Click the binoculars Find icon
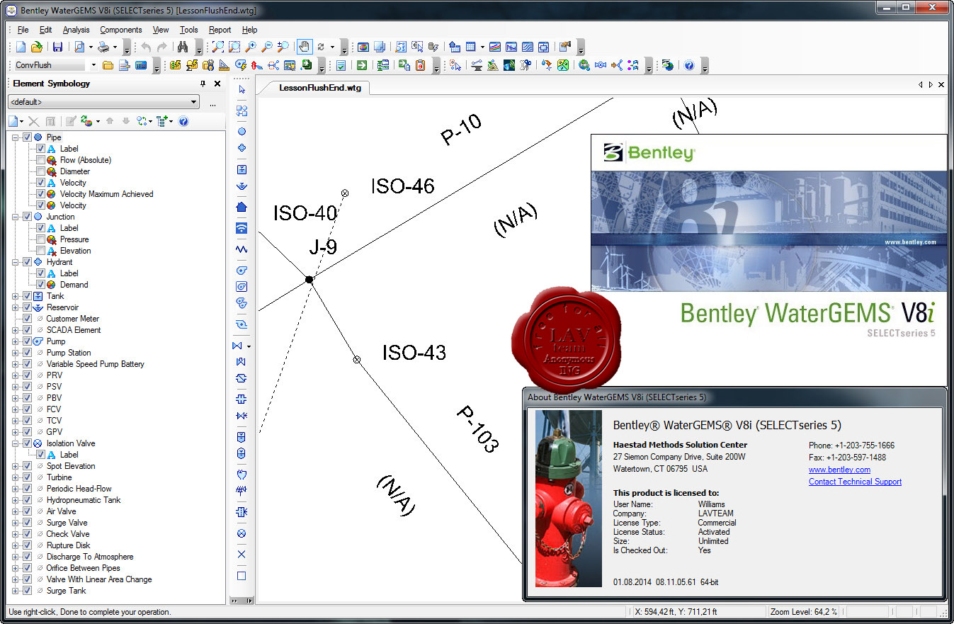Image resolution: width=954 pixels, height=624 pixels. tap(183, 47)
